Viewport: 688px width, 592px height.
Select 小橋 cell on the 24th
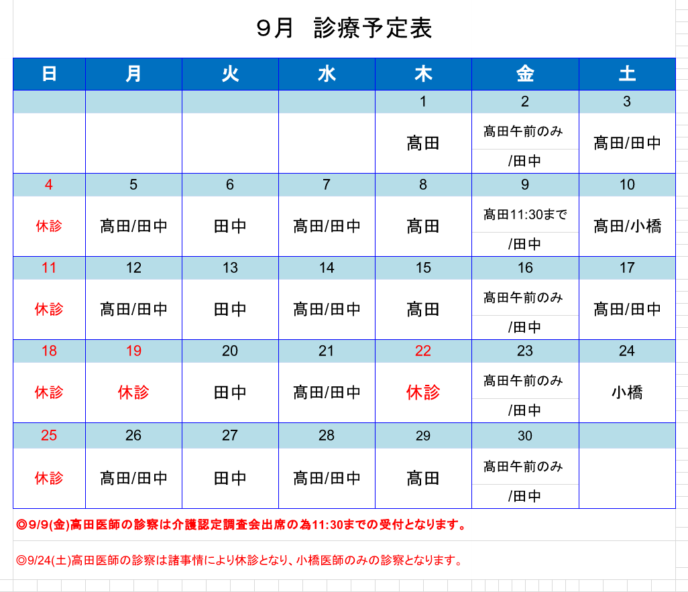click(628, 393)
